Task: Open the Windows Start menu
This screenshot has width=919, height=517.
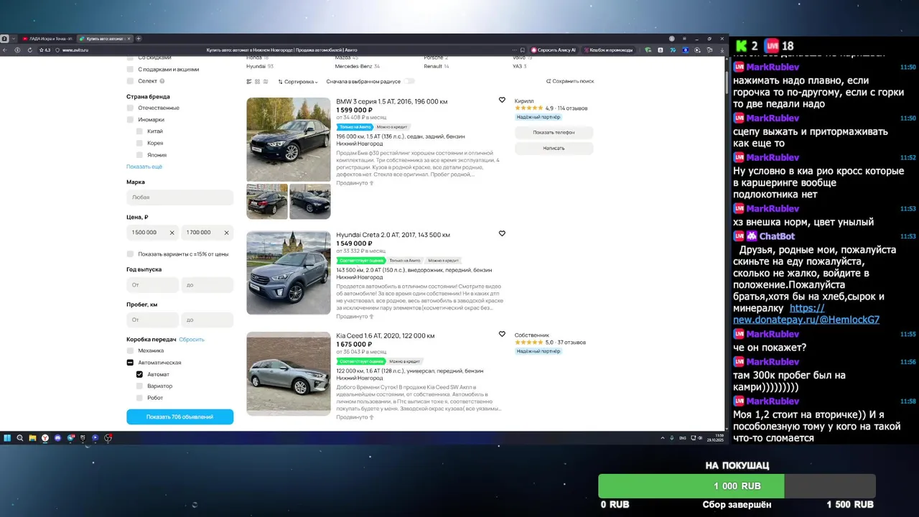Action: [7, 438]
